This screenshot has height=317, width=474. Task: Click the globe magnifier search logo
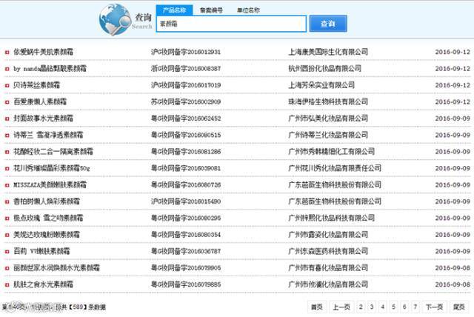114,20
